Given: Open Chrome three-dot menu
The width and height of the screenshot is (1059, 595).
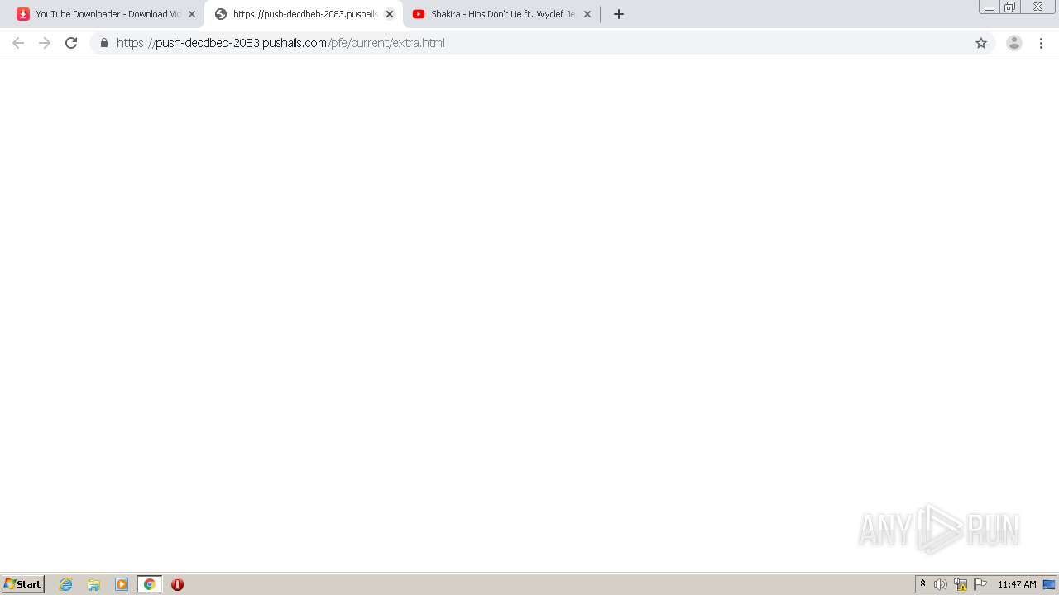Looking at the screenshot, I should tap(1042, 43).
